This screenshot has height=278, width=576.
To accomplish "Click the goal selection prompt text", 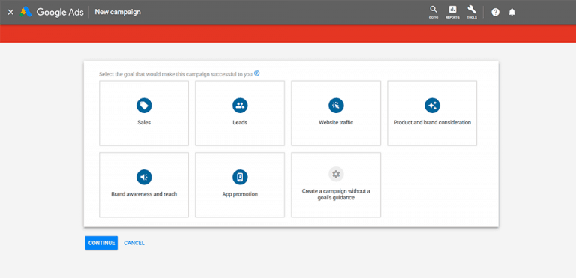I will 175,74.
